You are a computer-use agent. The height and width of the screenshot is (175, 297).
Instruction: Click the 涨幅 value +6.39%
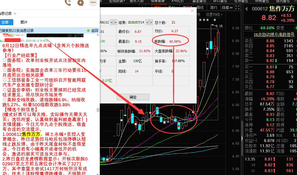point(268,99)
